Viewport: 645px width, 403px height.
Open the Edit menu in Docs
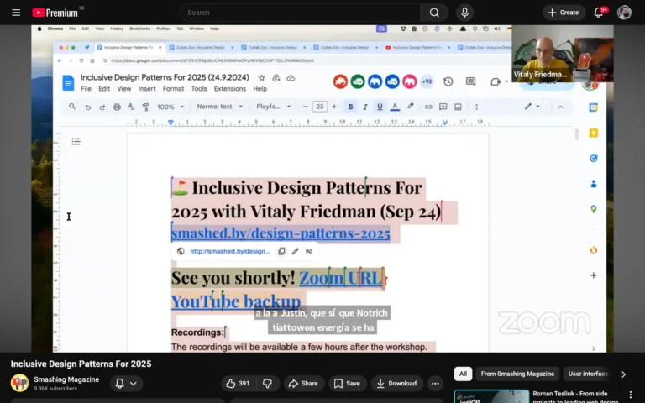coord(104,88)
